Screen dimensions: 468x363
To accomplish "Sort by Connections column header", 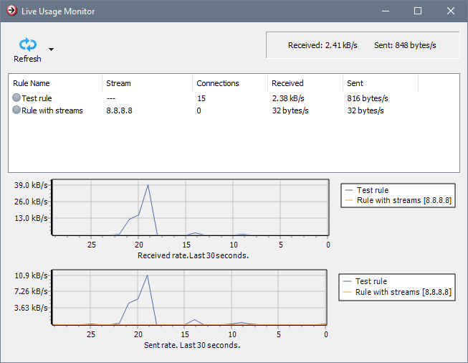I will [218, 83].
